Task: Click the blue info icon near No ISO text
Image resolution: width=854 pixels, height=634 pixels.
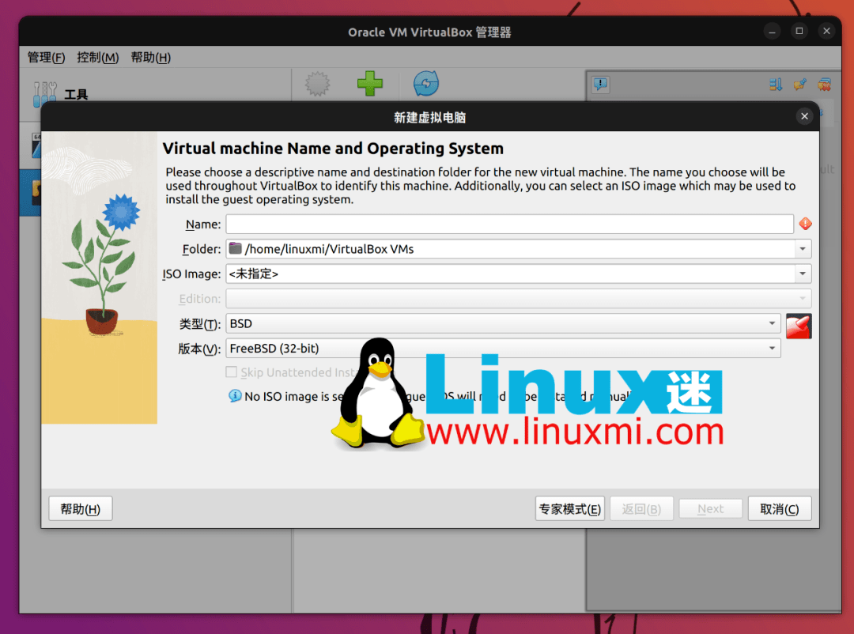Action: [x=235, y=396]
